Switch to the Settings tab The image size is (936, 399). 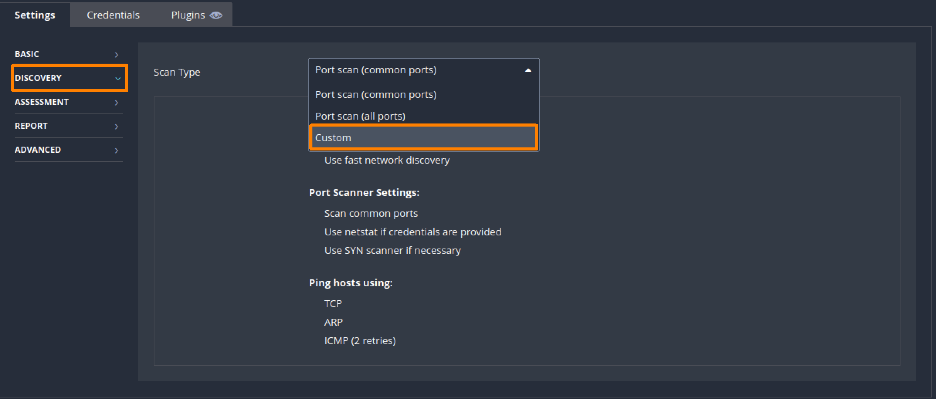pos(35,15)
